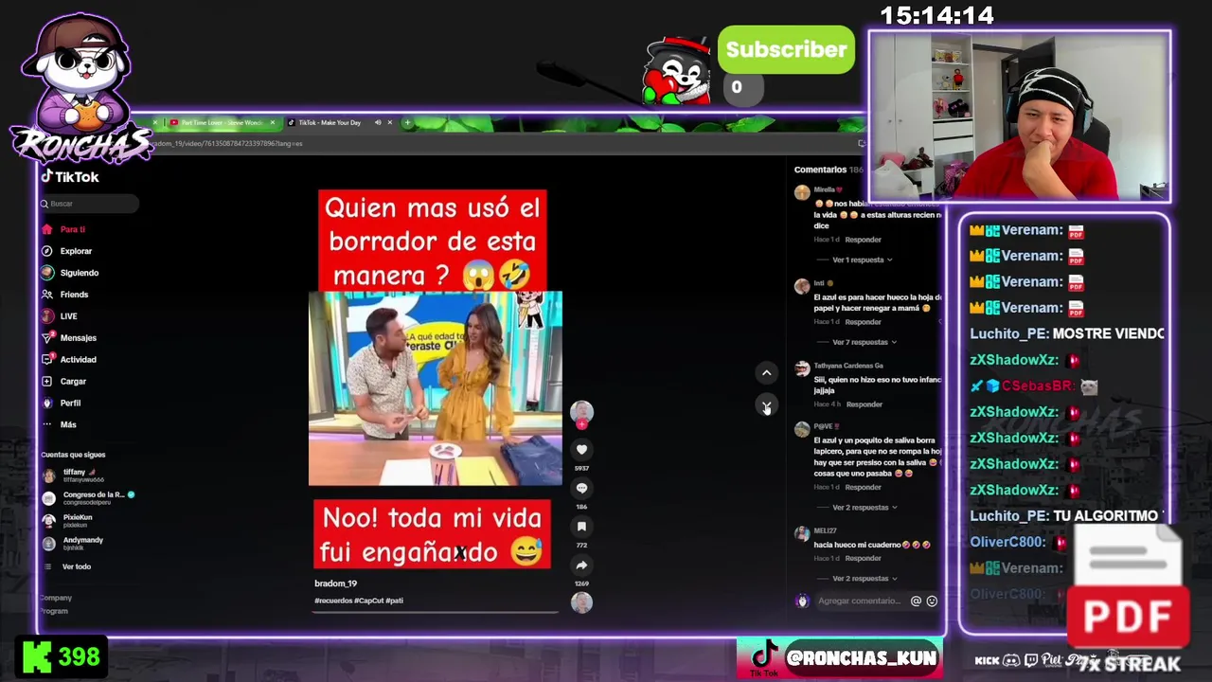Open the spinning sound disc icon
This screenshot has height=682, width=1212.
(x=582, y=602)
